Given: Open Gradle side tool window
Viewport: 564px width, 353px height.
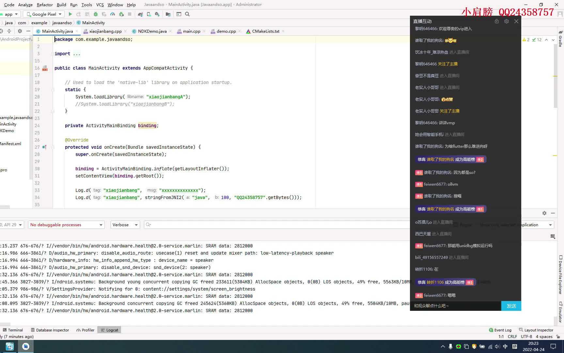Looking at the screenshot, I should click(x=560, y=39).
